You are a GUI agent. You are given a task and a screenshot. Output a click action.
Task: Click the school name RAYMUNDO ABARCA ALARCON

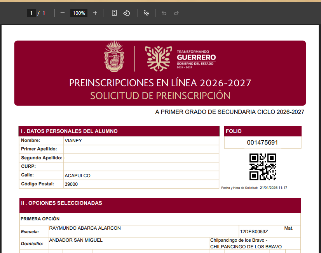85,228
